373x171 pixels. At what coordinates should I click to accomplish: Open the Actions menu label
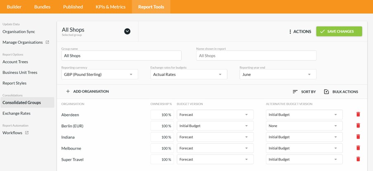(x=302, y=32)
